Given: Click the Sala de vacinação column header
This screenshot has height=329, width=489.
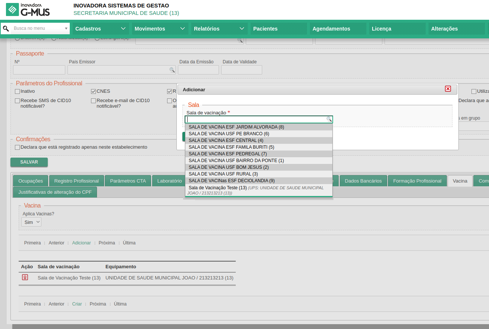Looking at the screenshot, I should coord(59,267).
